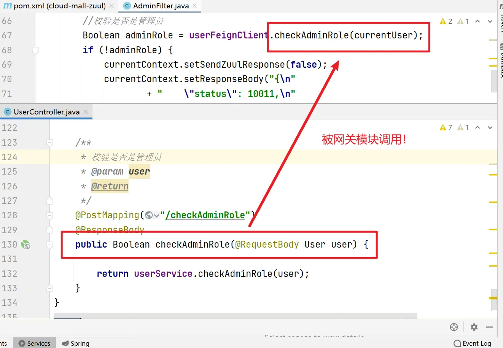The width and height of the screenshot is (503, 348).
Task: Click setSendZuulResponse on line 69
Action: point(234,65)
